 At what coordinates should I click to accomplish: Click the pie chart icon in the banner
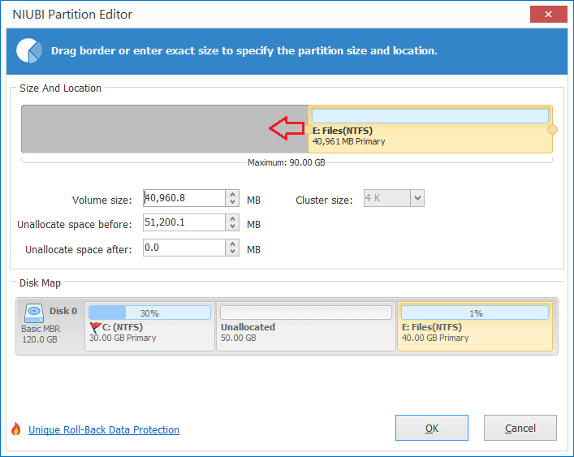pos(29,50)
